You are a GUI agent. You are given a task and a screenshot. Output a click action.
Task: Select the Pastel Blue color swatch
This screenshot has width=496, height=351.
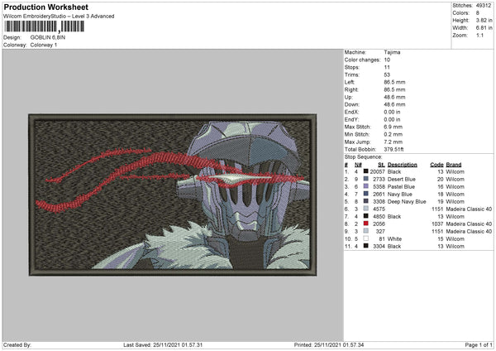coord(365,186)
